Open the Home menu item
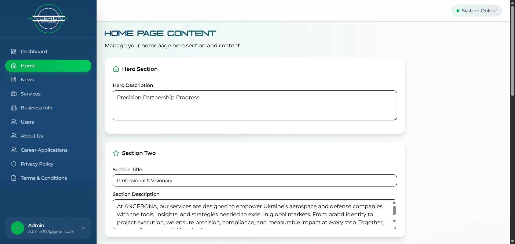Viewport: 515px width, 244px height. tap(48, 66)
